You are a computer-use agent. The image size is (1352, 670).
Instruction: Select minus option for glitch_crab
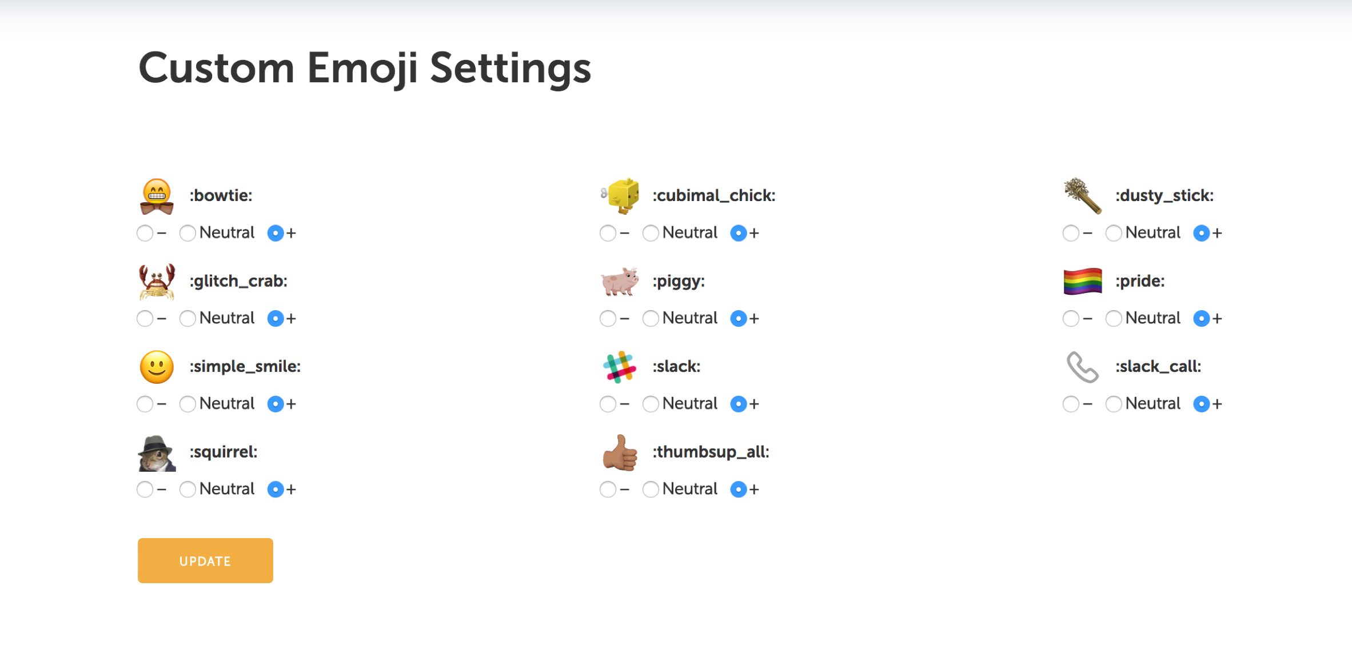145,318
